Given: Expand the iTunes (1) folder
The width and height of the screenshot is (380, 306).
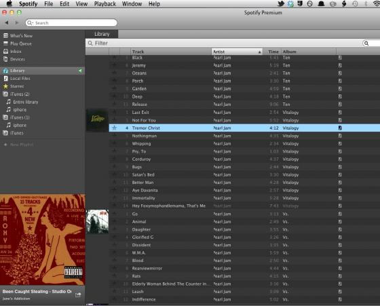Looking at the screenshot, I should point(16,117).
